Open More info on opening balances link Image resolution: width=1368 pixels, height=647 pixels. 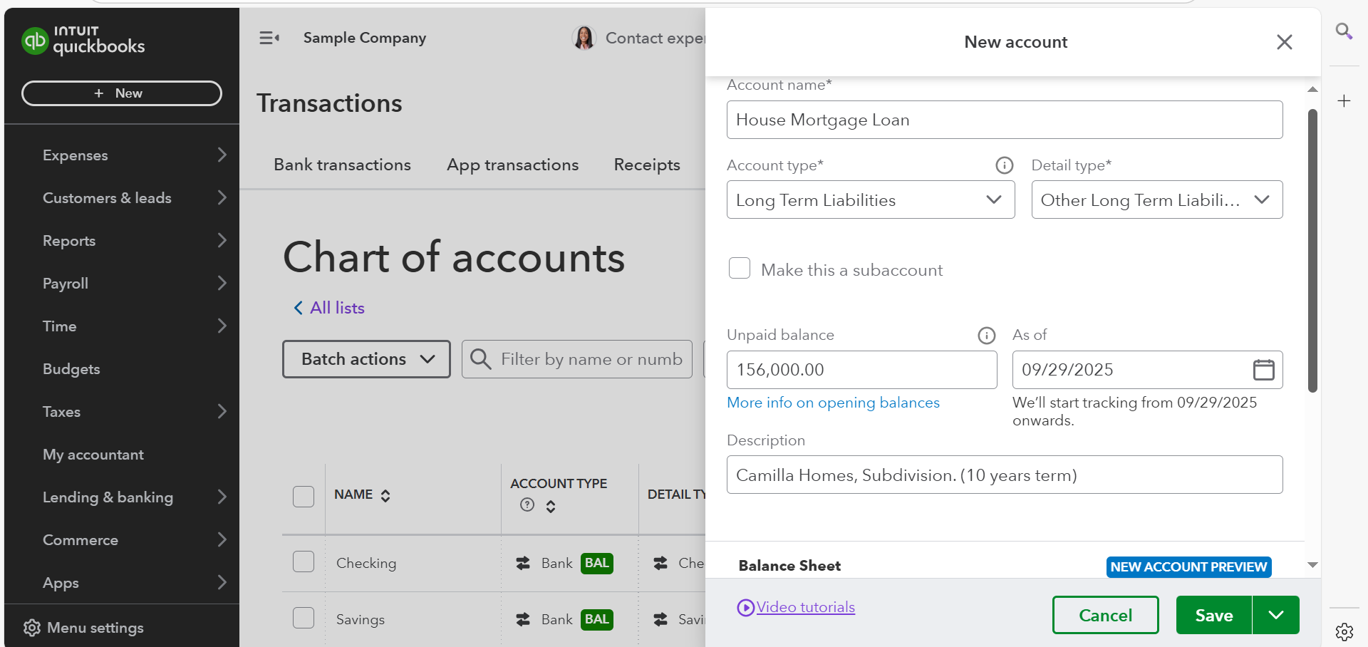pyautogui.click(x=833, y=403)
